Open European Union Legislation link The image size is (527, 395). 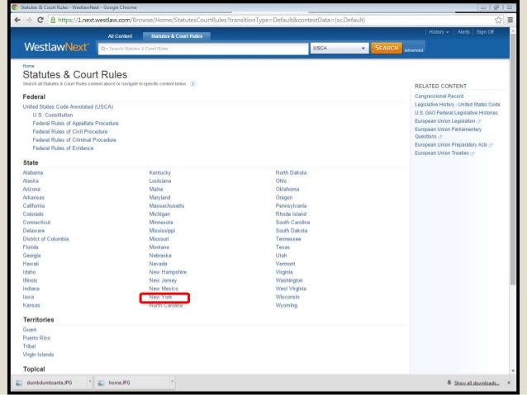click(444, 121)
